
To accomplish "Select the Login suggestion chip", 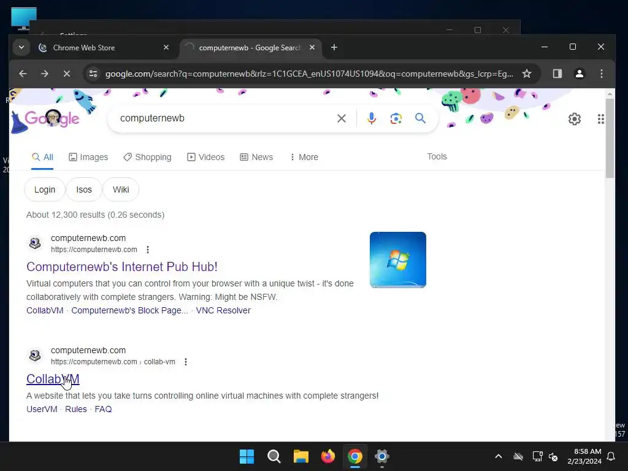I will click(44, 190).
